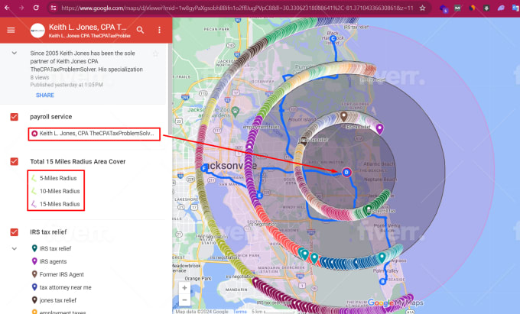This screenshot has width=520, height=314.
Task: Click the 15-Miles Radius purple line icon
Action: (x=34, y=204)
